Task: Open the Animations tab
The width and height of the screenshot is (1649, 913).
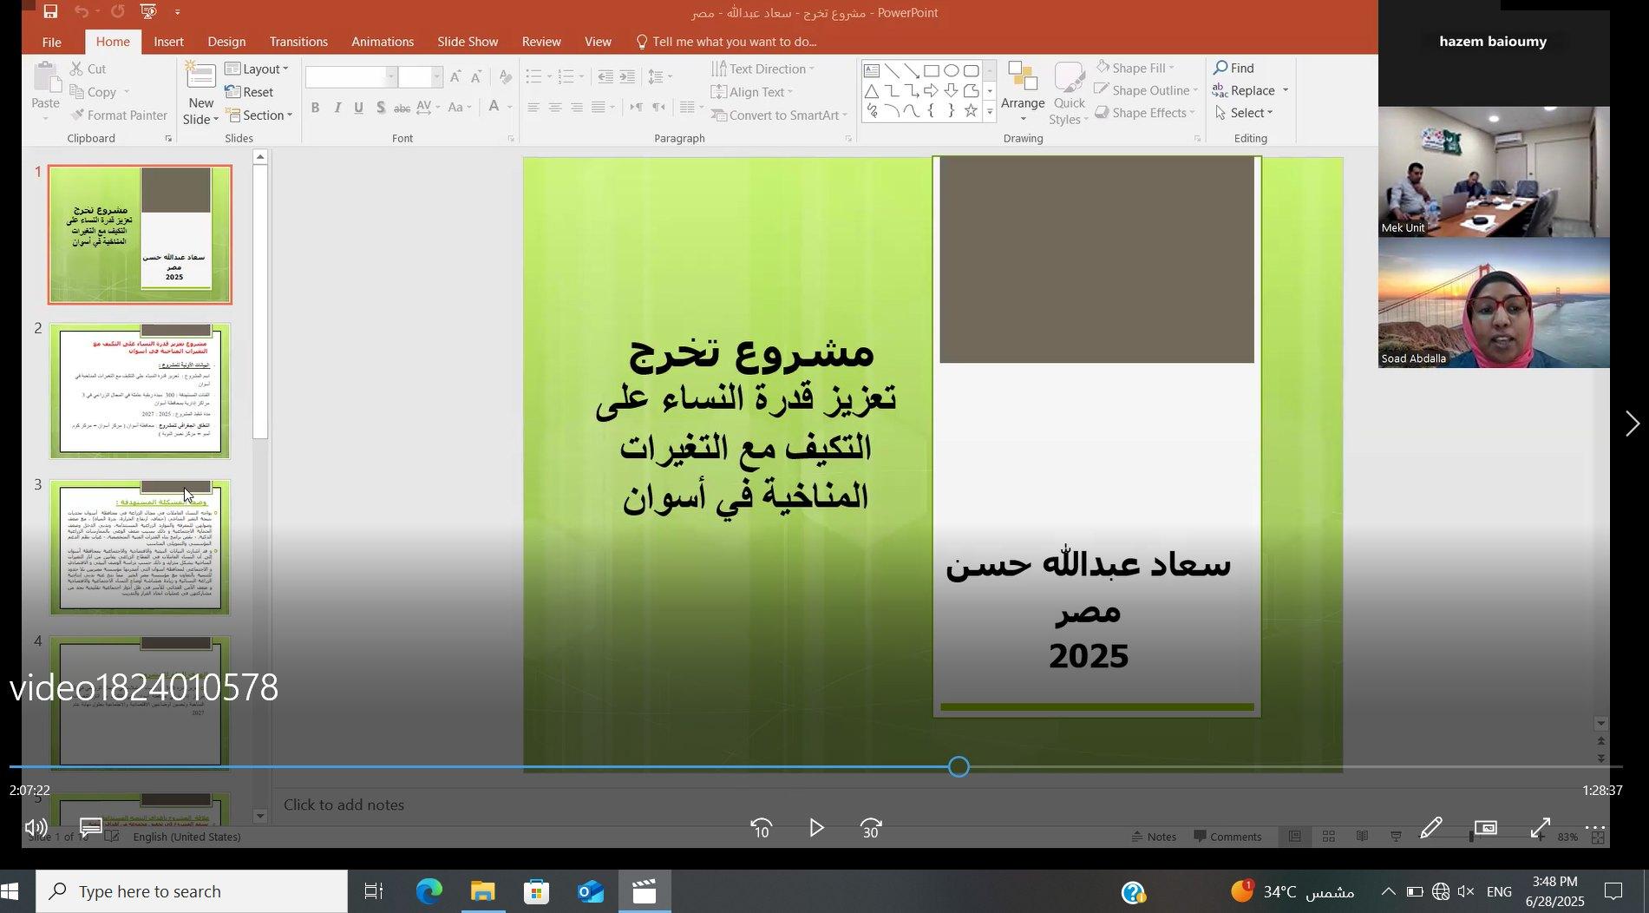Action: pyautogui.click(x=383, y=42)
